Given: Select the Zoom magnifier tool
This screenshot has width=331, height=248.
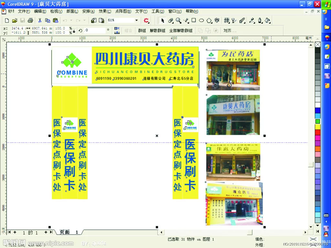Looking at the screenshot, I should point(178,20).
